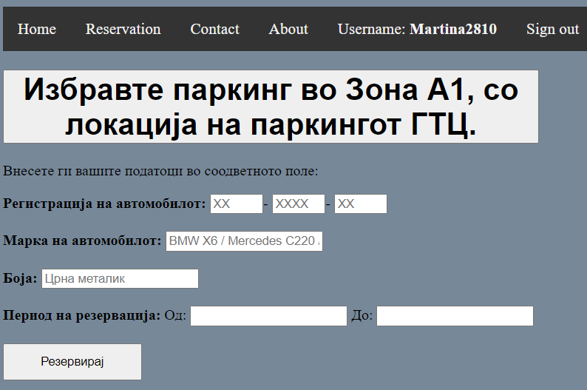Focus the first XX registration field
587x390 pixels.
pos(237,204)
